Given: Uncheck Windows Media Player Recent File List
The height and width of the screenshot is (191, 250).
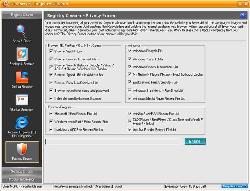Looking at the screenshot, I should coord(129,98).
